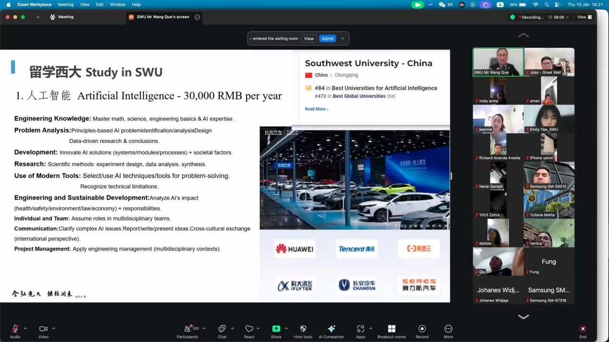Image resolution: width=609 pixels, height=342 pixels.
Task: Click the green Share screen icon
Action: (x=276, y=329)
